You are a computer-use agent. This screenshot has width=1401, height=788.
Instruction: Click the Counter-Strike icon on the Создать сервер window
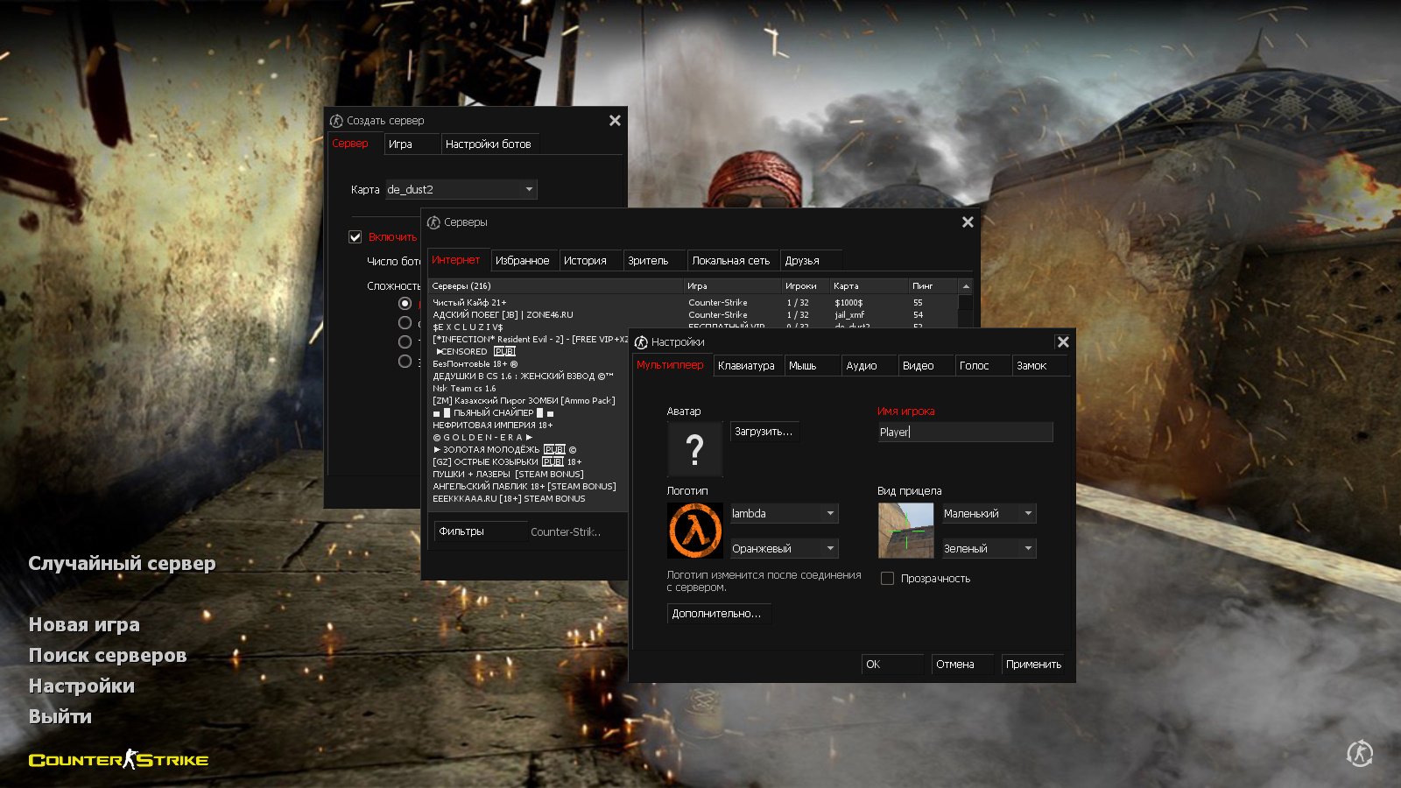[335, 120]
